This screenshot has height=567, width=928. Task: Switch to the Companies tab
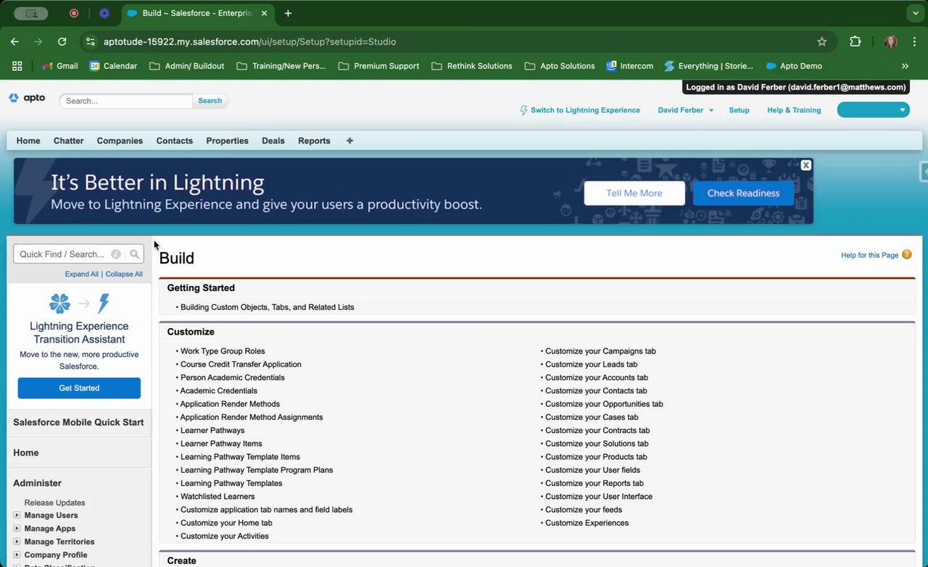pyautogui.click(x=120, y=140)
